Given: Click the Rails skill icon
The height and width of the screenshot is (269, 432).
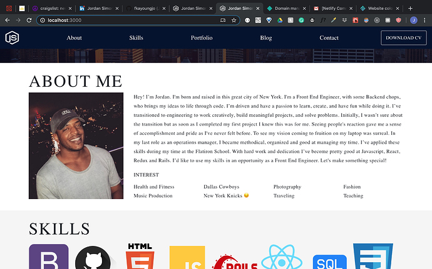Looking at the screenshot, I should [235, 262].
